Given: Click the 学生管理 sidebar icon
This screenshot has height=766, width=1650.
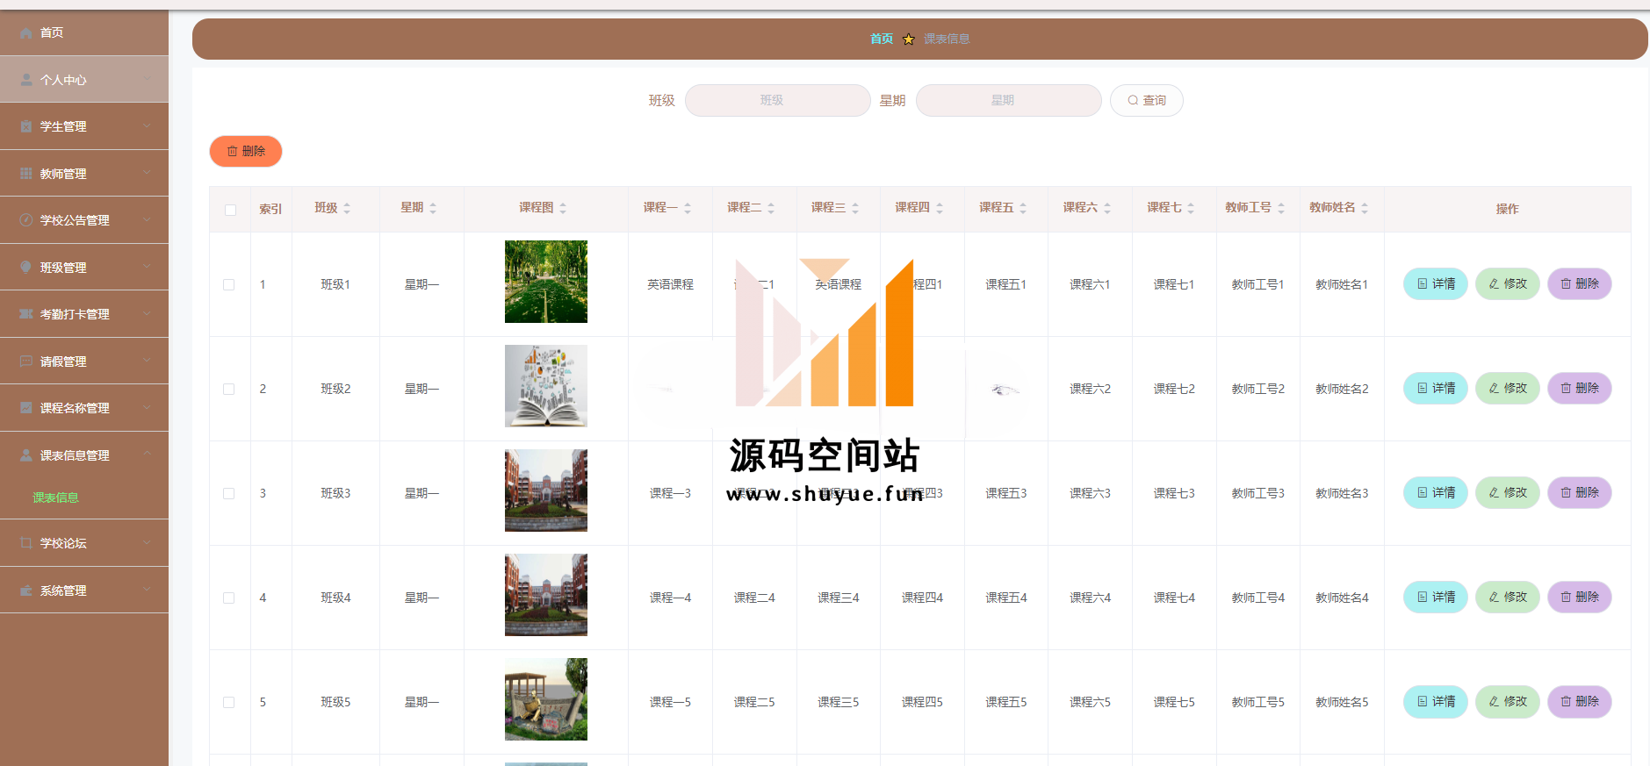Looking at the screenshot, I should click(x=26, y=126).
